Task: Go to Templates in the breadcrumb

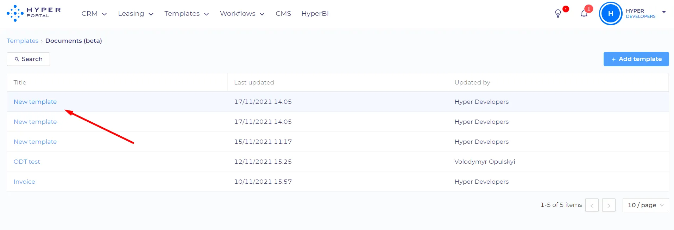Action: tap(23, 41)
